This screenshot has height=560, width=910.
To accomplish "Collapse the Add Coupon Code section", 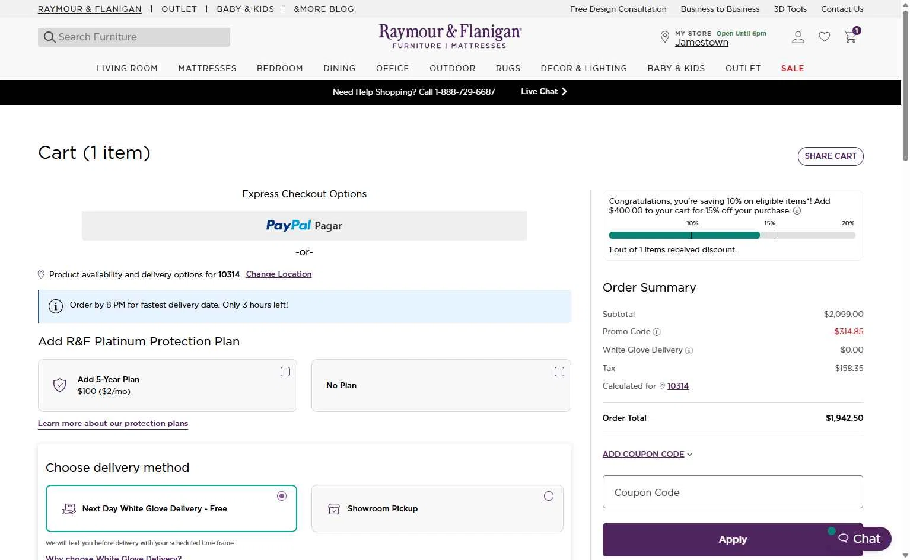I will (x=647, y=455).
